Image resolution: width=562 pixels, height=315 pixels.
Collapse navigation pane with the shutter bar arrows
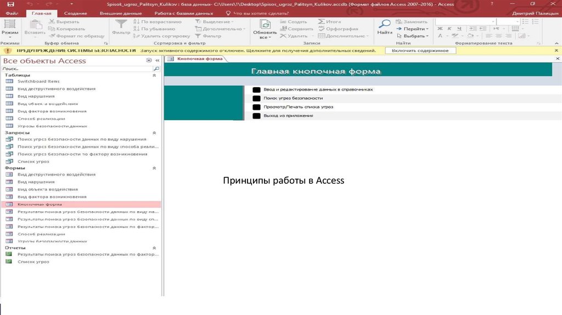(x=156, y=60)
